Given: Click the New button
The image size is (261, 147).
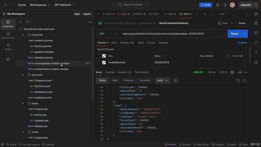Looking at the screenshot, I should 77,14.
